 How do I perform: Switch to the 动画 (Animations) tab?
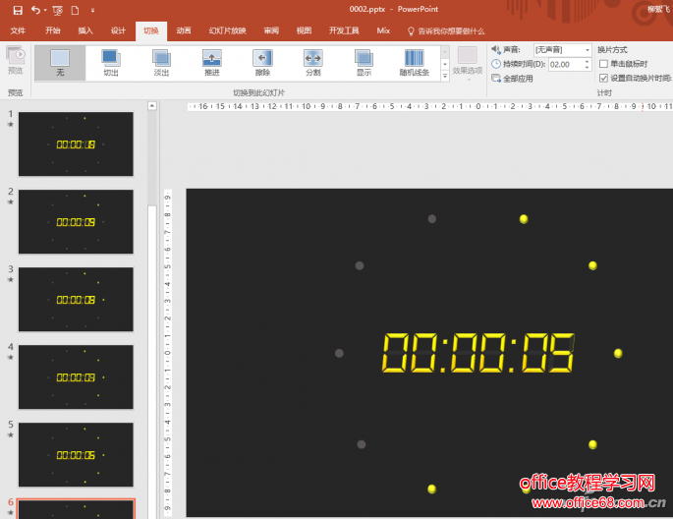tap(184, 30)
